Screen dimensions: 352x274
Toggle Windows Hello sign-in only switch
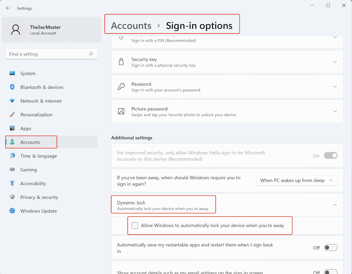(x=331, y=155)
